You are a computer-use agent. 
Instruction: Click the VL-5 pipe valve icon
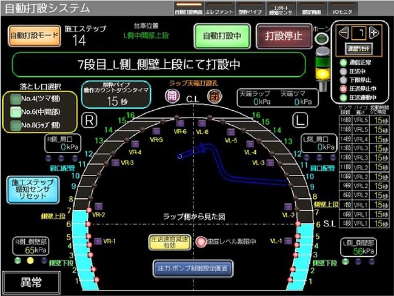[x=231, y=132]
